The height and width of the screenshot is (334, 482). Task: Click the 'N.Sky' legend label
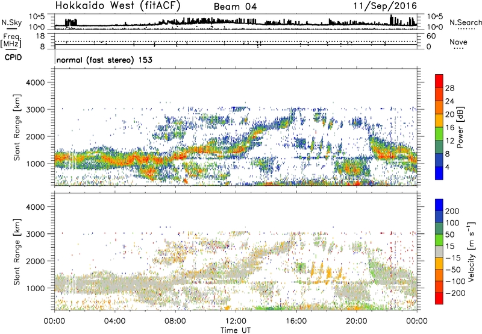click(11, 22)
